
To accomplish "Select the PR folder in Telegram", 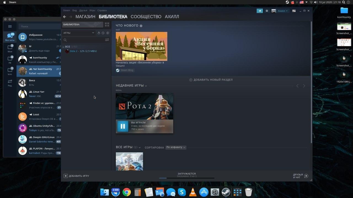I will 10,60.
